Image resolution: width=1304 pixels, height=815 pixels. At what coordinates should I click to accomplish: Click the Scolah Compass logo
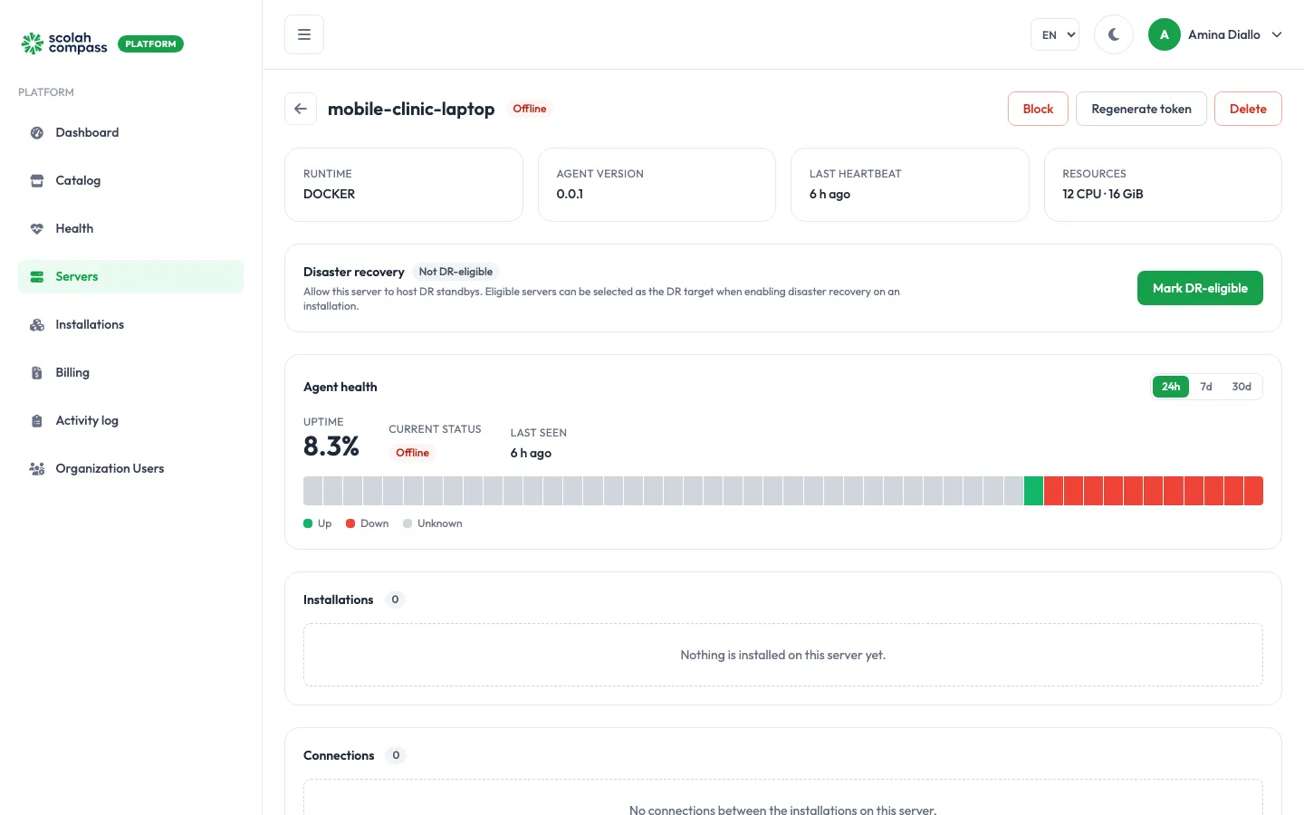pyautogui.click(x=64, y=43)
